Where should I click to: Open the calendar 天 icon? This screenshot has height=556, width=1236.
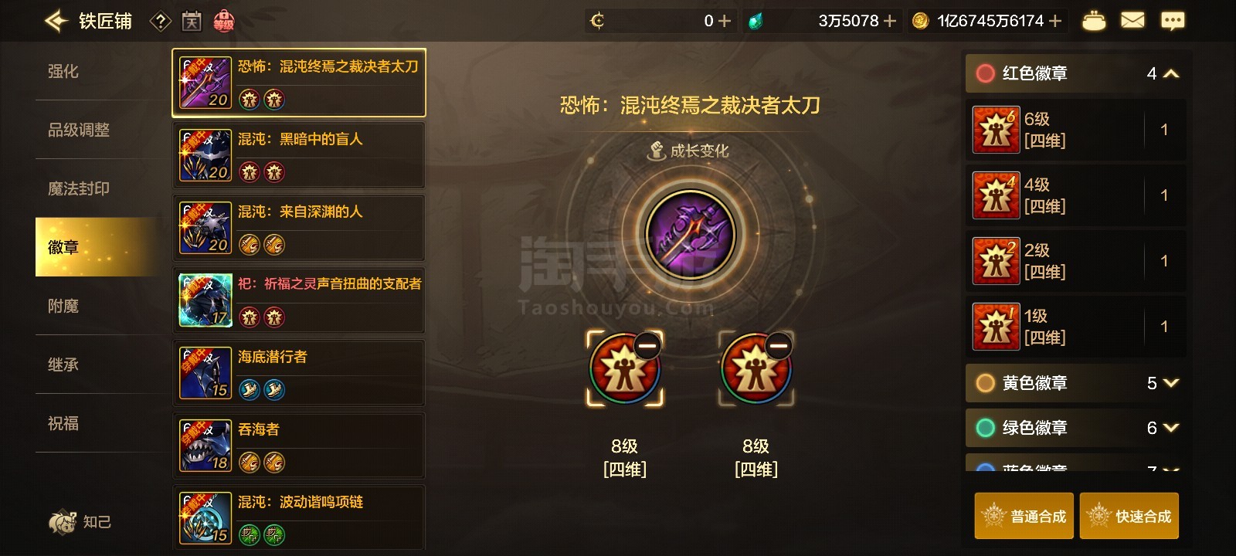192,22
